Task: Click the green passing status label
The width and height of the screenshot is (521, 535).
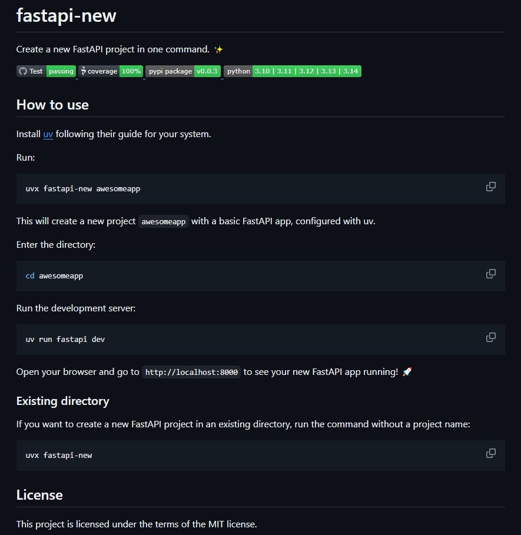Action: [x=61, y=71]
